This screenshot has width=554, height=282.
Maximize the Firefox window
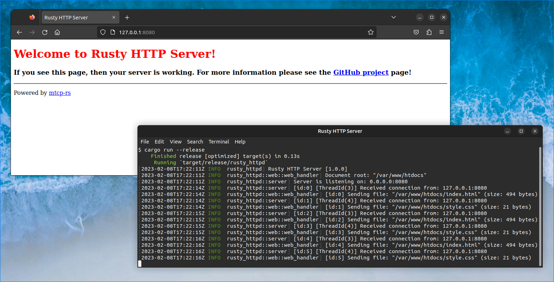point(432,17)
